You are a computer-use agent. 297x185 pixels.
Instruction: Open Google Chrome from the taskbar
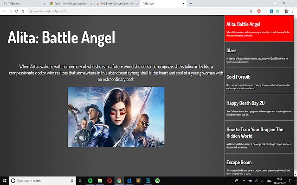[x=119, y=181]
